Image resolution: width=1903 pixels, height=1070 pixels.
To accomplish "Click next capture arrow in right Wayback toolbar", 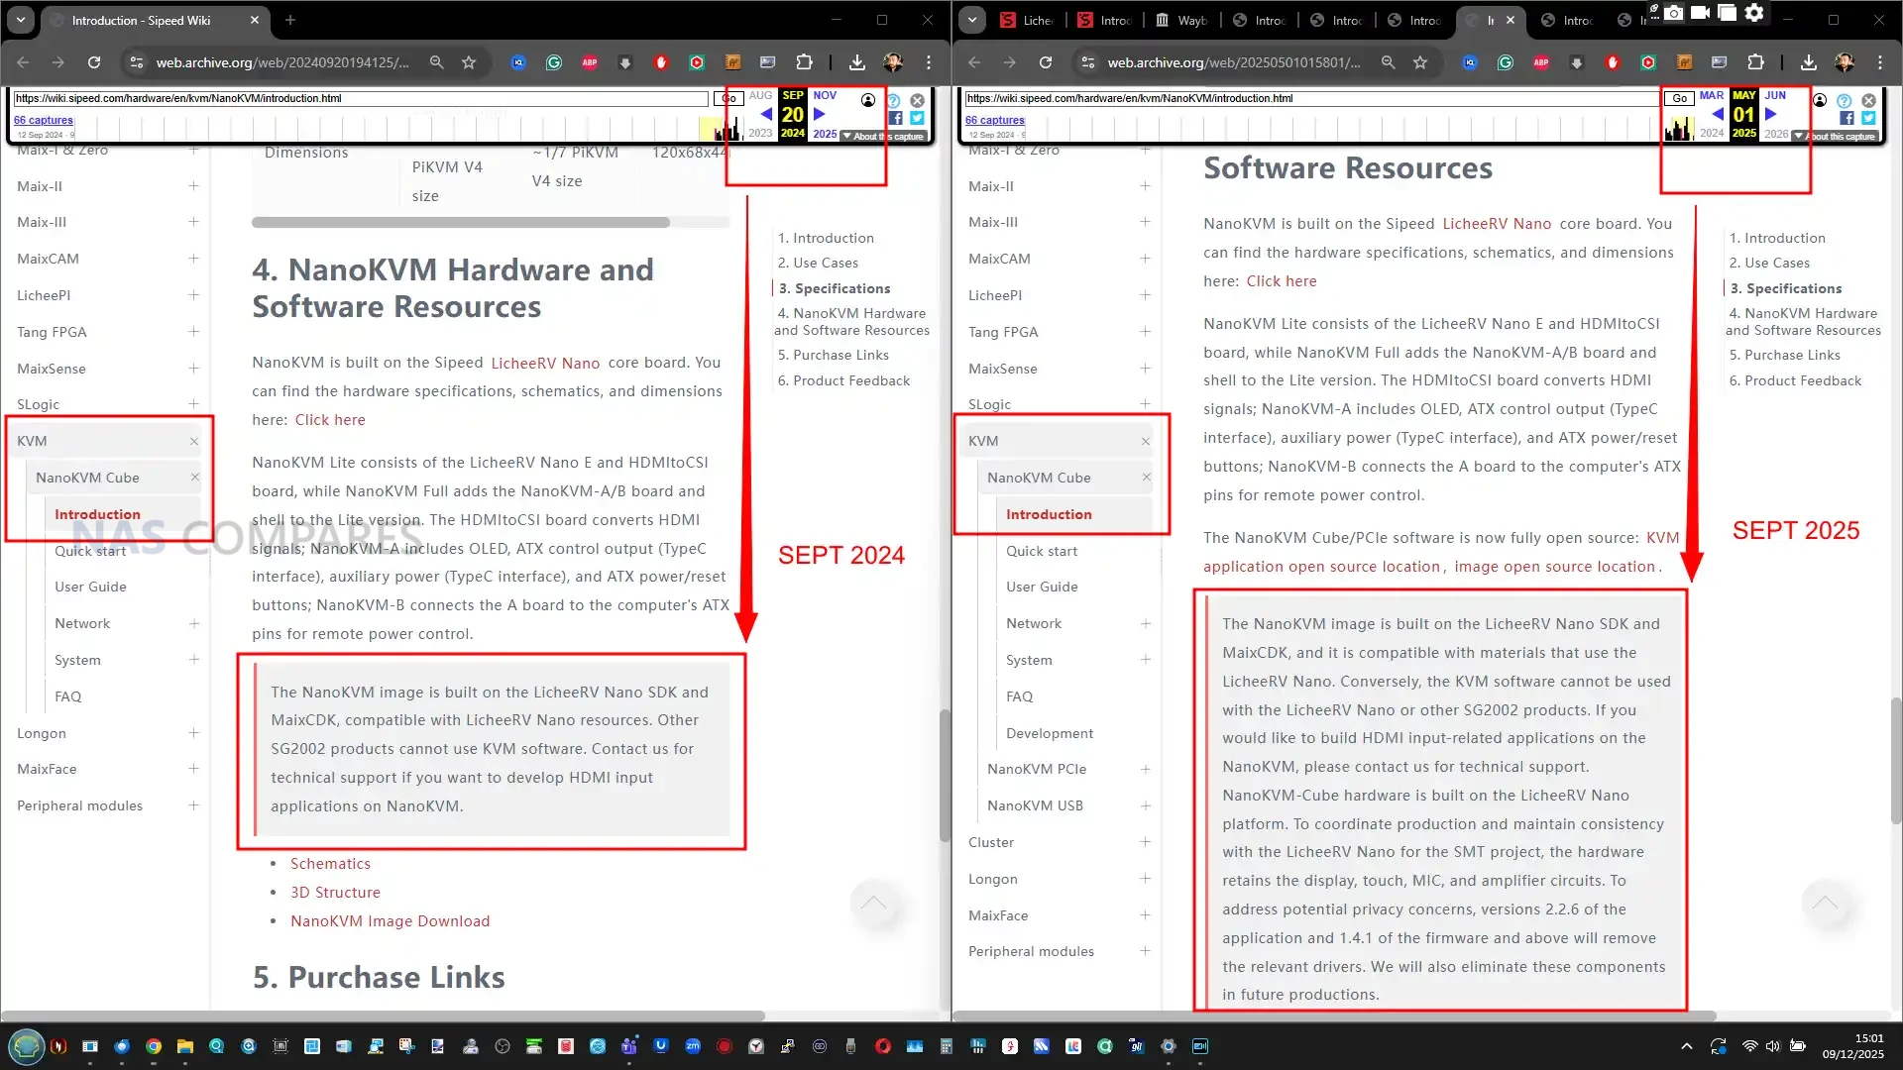I will pyautogui.click(x=1771, y=114).
